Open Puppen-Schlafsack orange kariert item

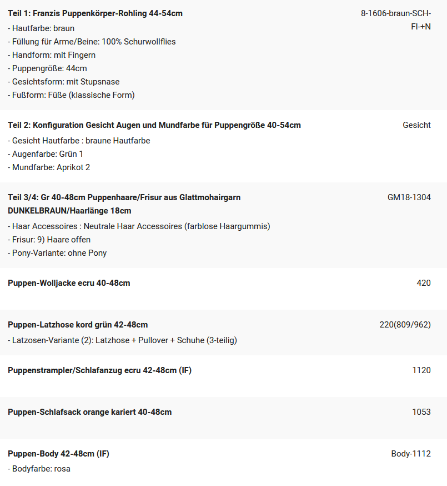click(x=89, y=412)
